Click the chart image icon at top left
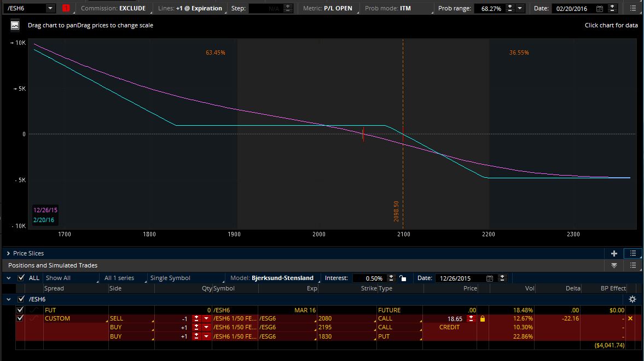Viewport: 644px width, 361px height. [15, 25]
